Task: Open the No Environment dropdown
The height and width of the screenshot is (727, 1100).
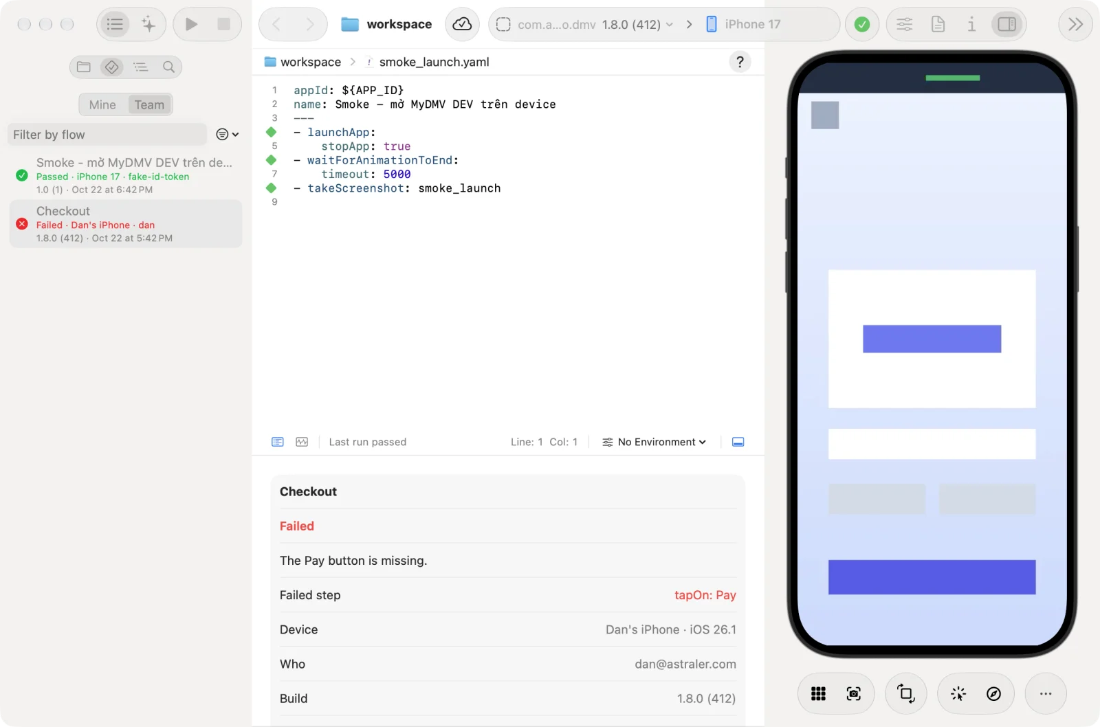Action: (654, 442)
